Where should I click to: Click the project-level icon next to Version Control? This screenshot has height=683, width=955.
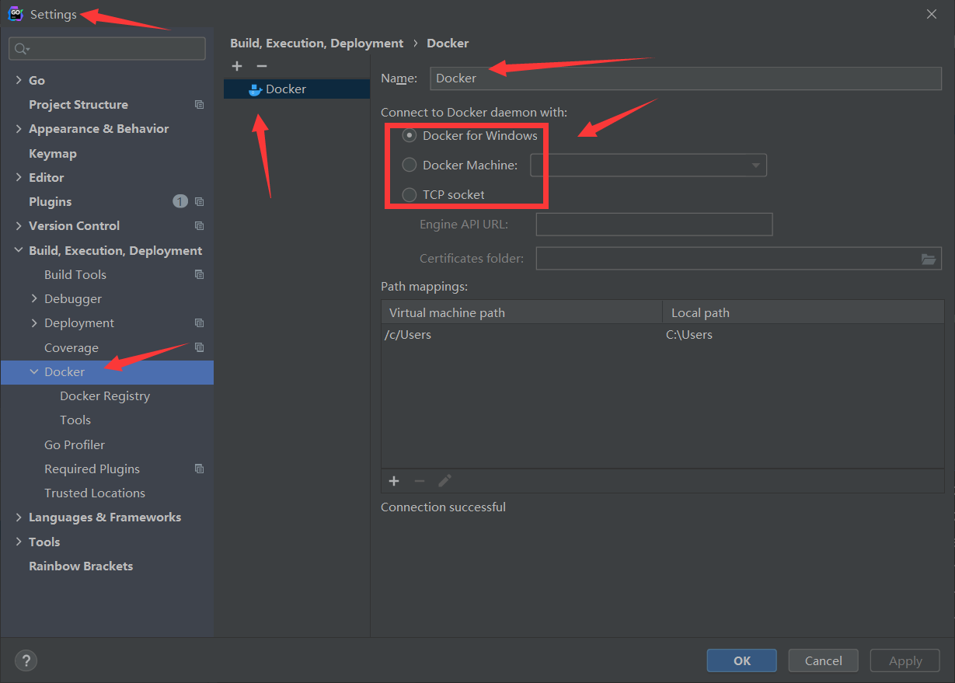click(x=199, y=226)
